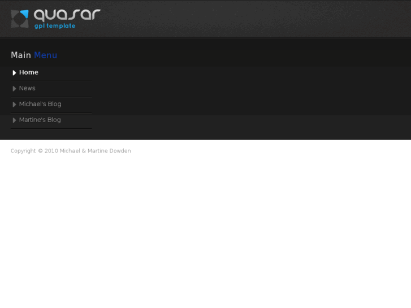411x308 pixels.
Task: Open the Home menu item
Action: point(29,72)
